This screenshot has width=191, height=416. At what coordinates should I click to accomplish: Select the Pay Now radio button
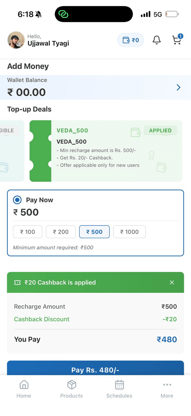coord(17,200)
